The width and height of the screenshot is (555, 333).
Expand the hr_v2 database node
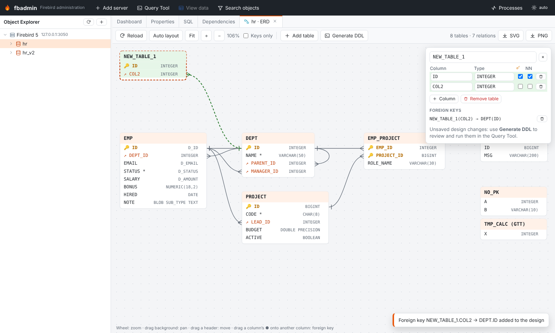click(11, 53)
